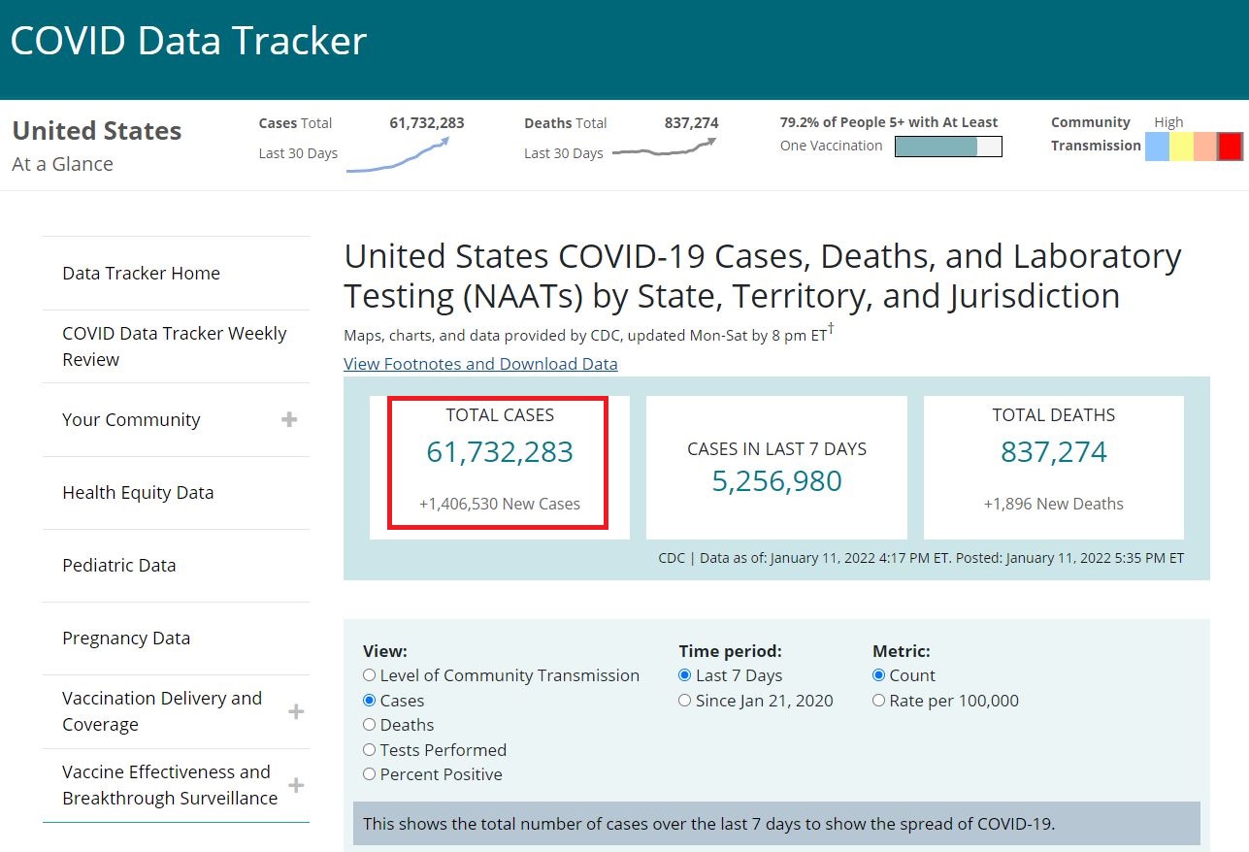Click the cases last 30 days sparkline
Screen dimensions: 1249x852
pyautogui.click(x=398, y=155)
